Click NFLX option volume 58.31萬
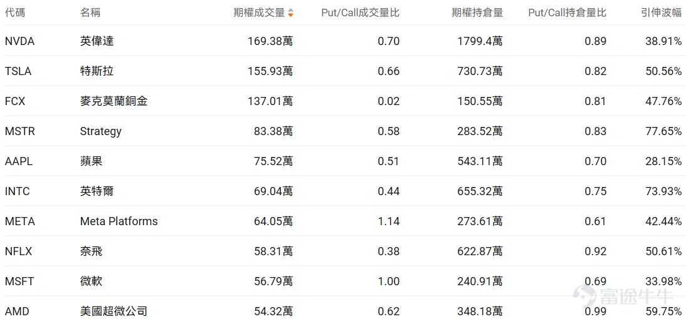Viewport: 686px width, 319px height. point(273,251)
